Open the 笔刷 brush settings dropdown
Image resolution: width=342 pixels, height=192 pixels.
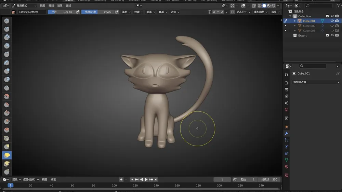126,12
